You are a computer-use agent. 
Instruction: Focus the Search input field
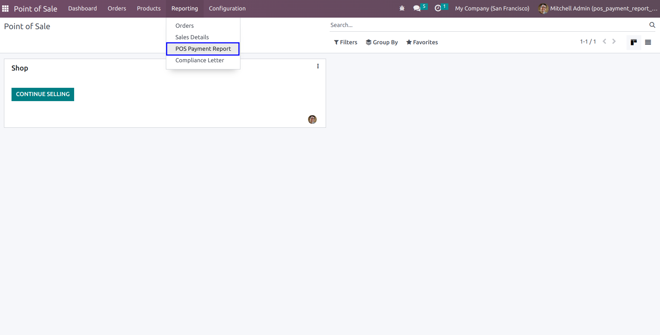click(488, 25)
